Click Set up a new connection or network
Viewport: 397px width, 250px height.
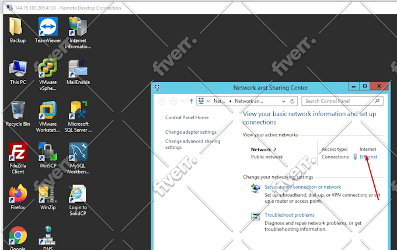point(303,187)
